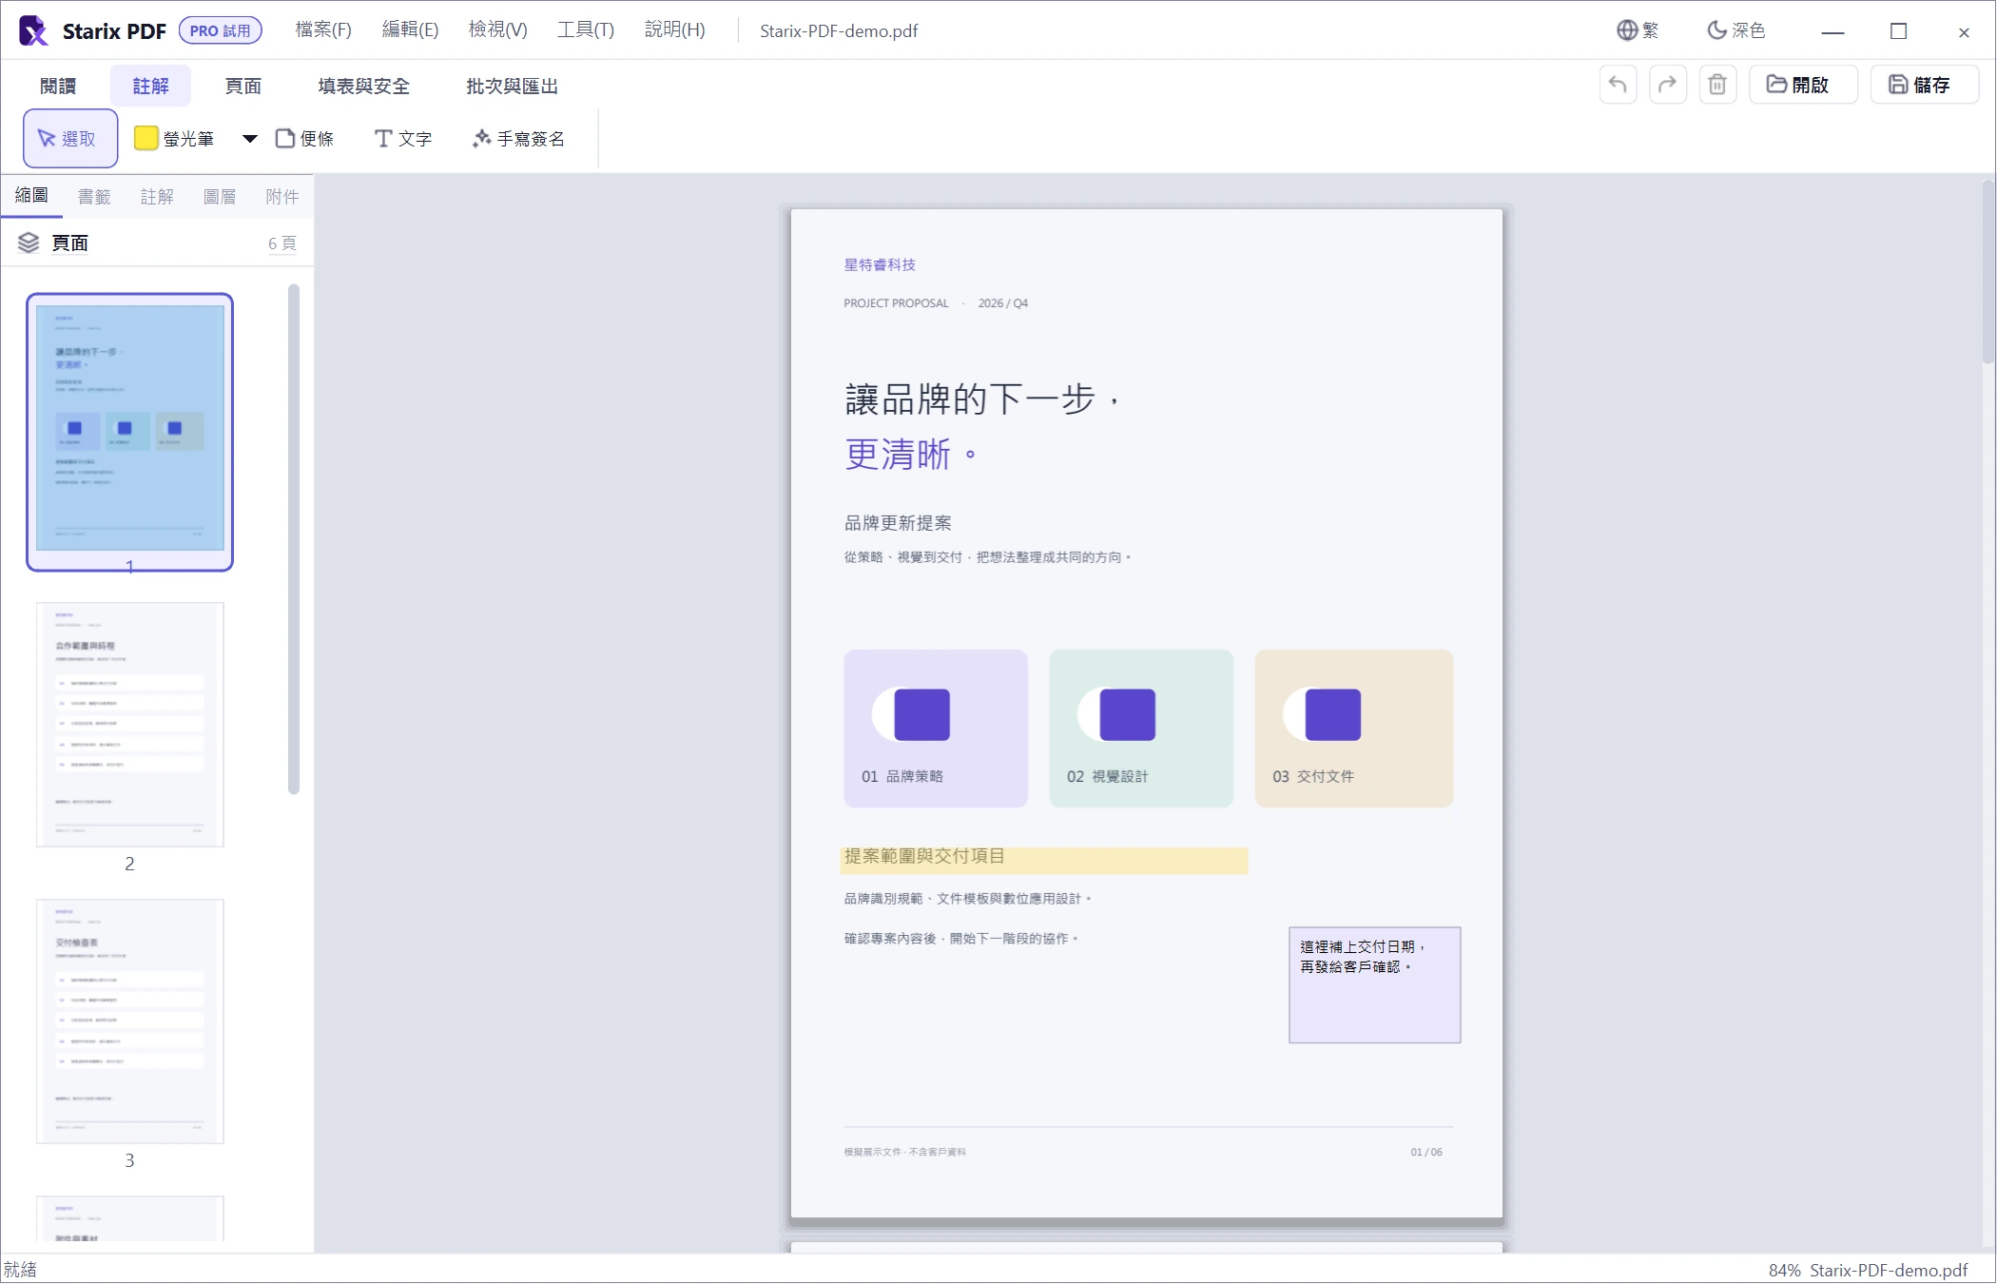This screenshot has width=1997, height=1284.
Task: Switch to the 附件 sidebar tab
Action: [282, 196]
